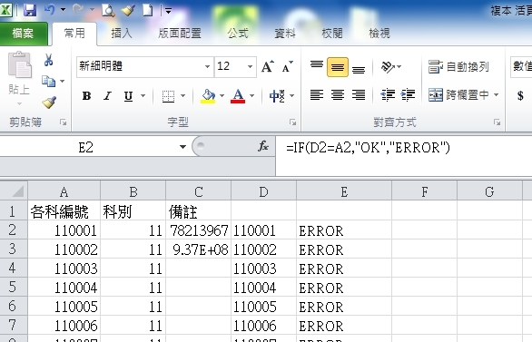
Task: Toggle Middle Align vertical alignment
Action: click(x=338, y=67)
